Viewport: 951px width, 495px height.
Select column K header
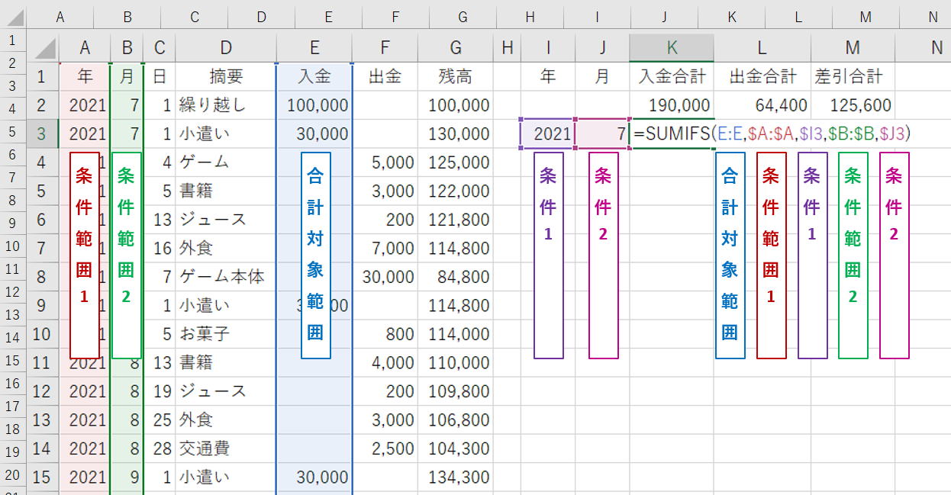pyautogui.click(x=671, y=47)
